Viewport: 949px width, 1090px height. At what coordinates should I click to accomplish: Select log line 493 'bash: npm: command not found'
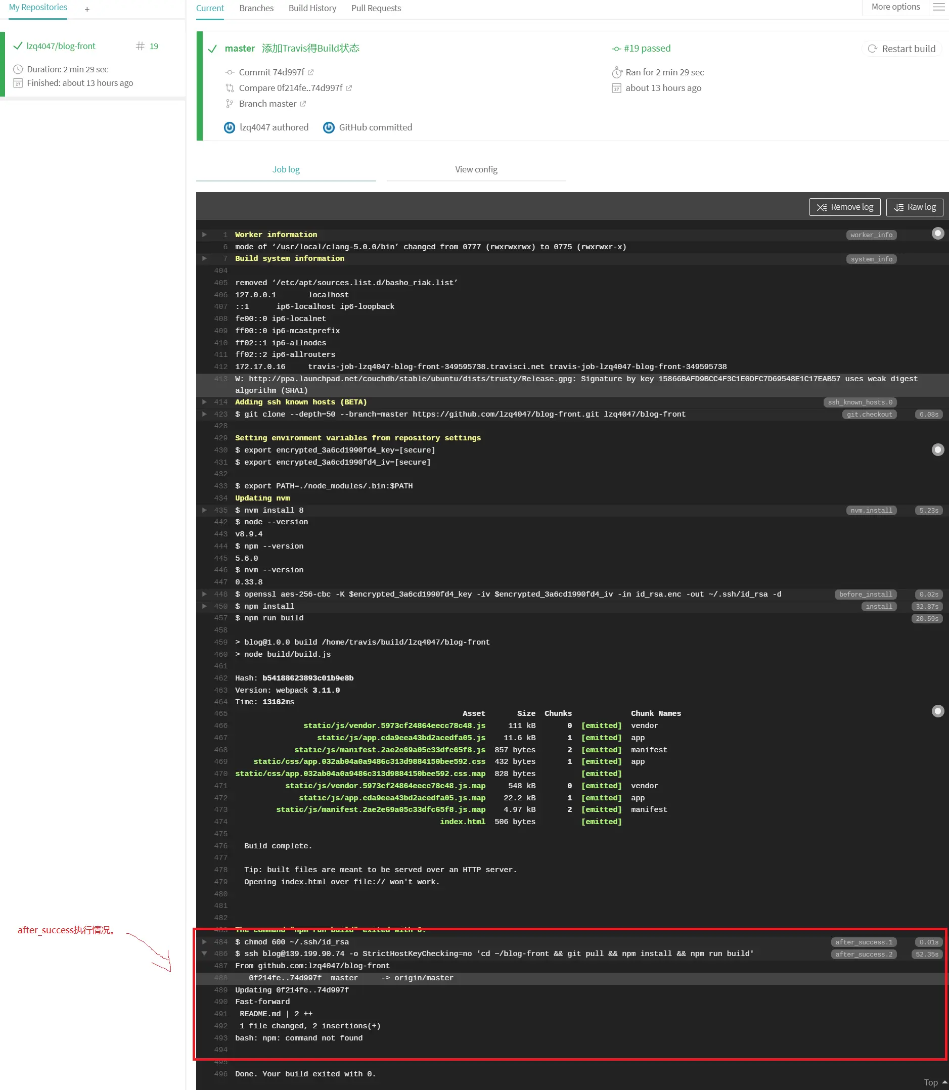pyautogui.click(x=572, y=1037)
